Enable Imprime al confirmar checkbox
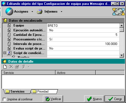Viewport: 126px width, 103px height. tap(5, 99)
